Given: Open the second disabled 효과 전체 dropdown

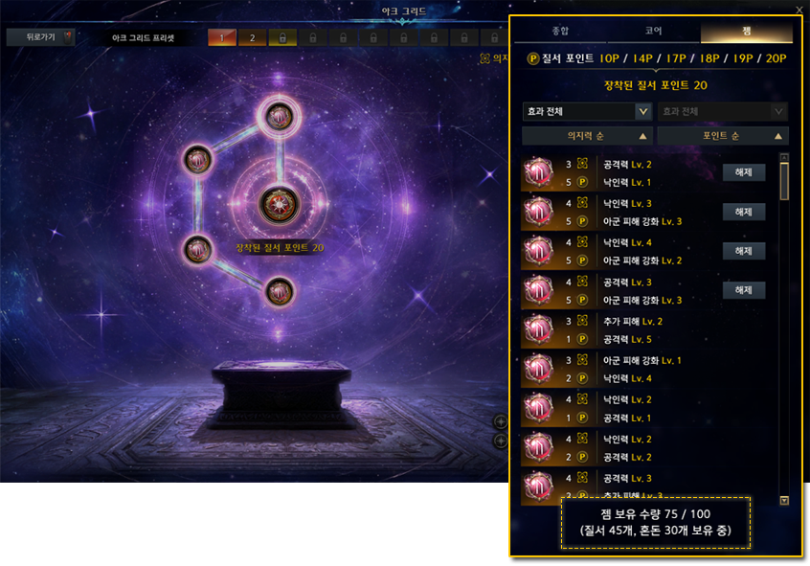Looking at the screenshot, I should pos(723,111).
